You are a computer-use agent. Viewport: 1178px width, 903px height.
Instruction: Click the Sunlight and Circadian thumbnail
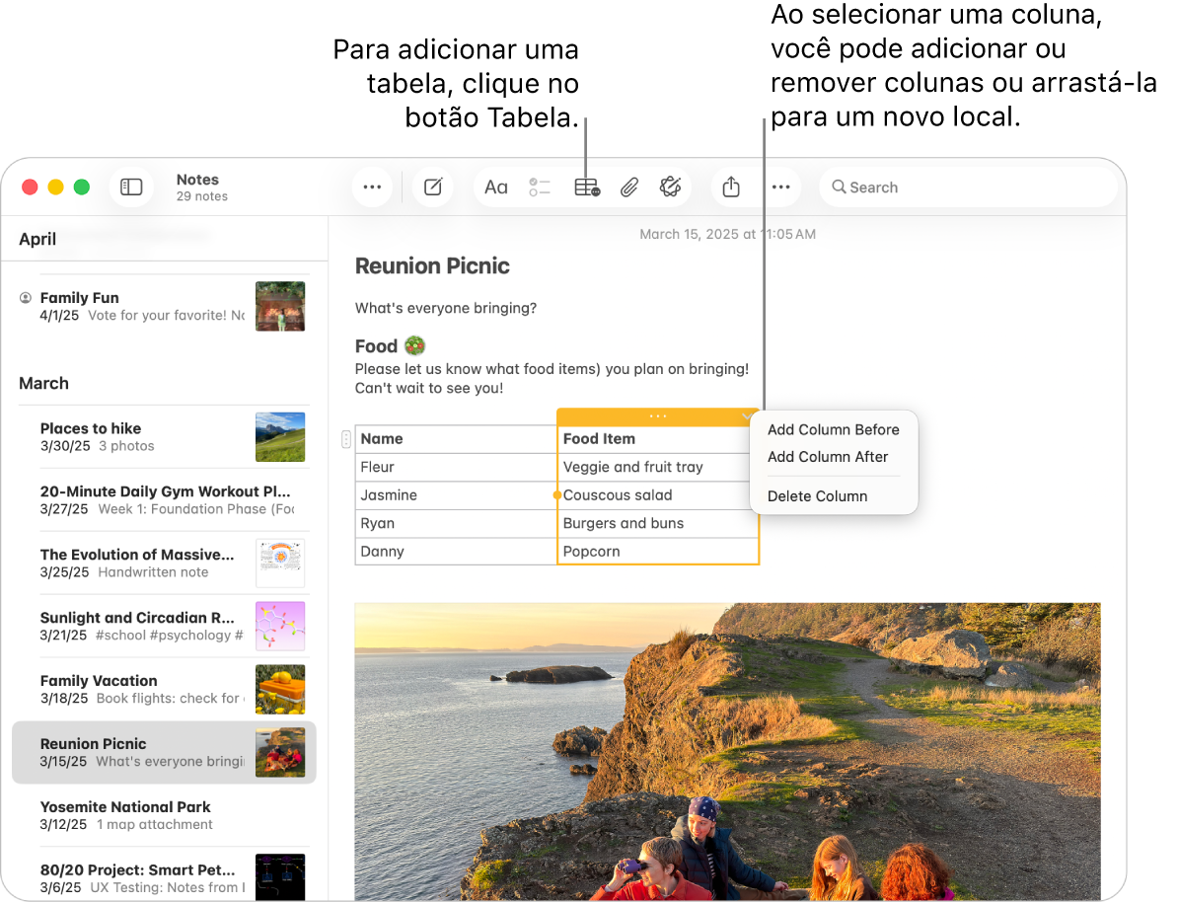coord(280,627)
